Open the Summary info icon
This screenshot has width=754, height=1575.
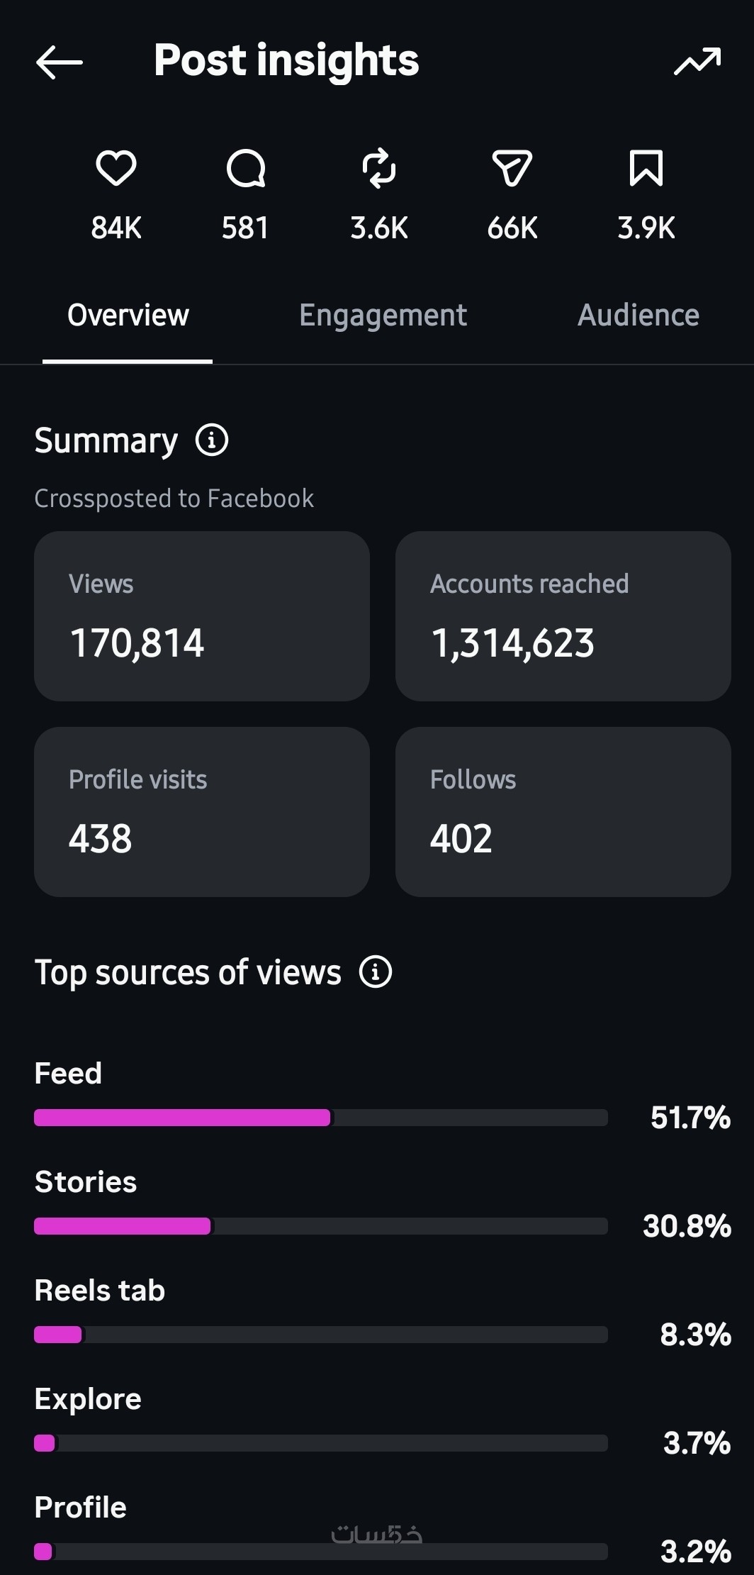point(212,440)
